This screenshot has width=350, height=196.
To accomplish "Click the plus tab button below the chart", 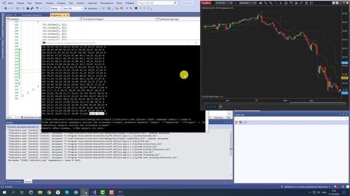I will pyautogui.click(x=220, y=107).
